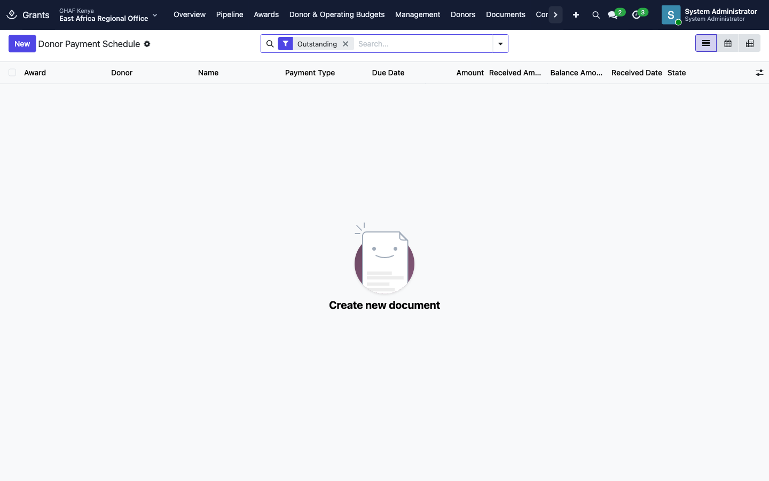Open the Overview menu
Image resolution: width=769 pixels, height=481 pixels.
(190, 15)
